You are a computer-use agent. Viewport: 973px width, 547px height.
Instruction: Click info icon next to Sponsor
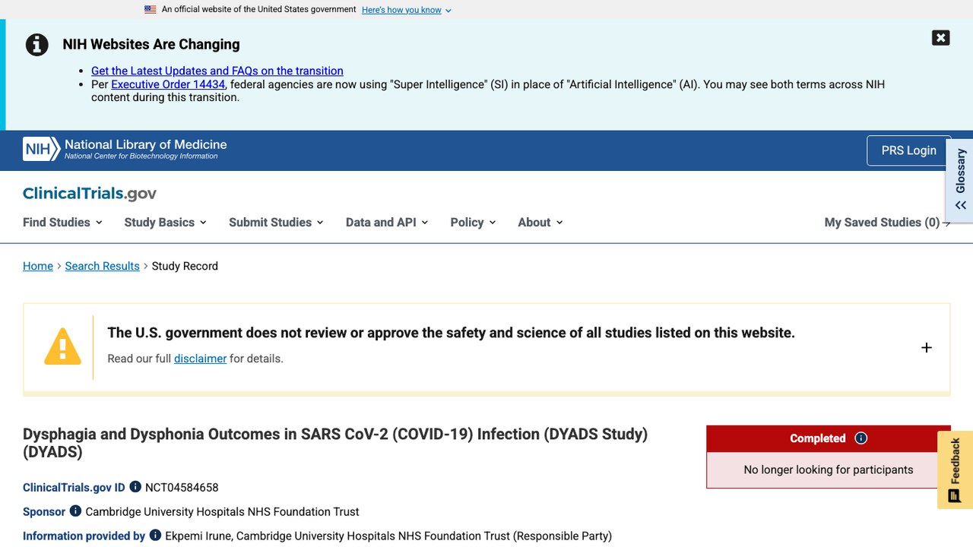click(x=75, y=511)
